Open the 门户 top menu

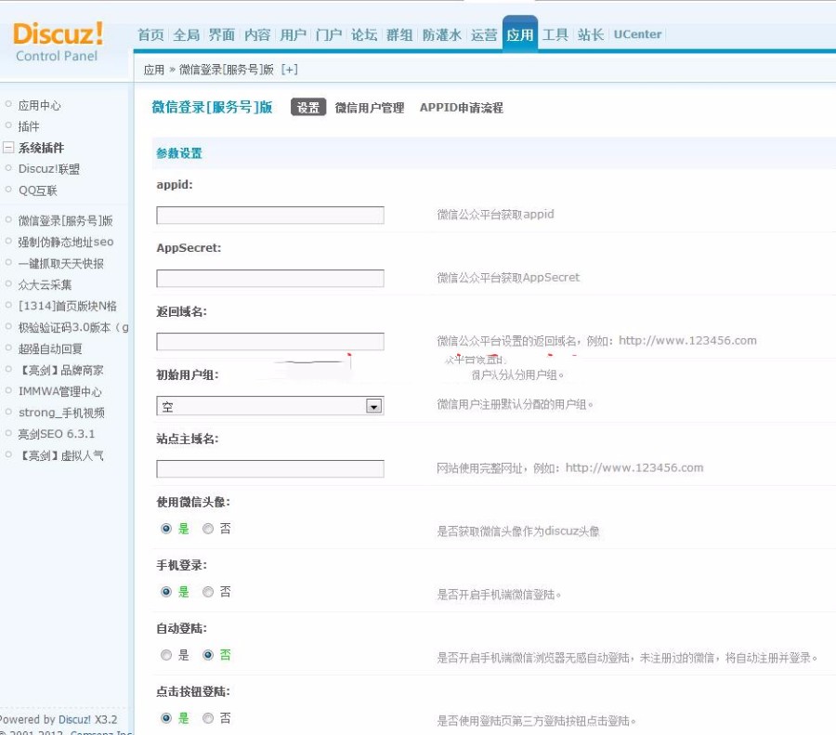coord(329,34)
